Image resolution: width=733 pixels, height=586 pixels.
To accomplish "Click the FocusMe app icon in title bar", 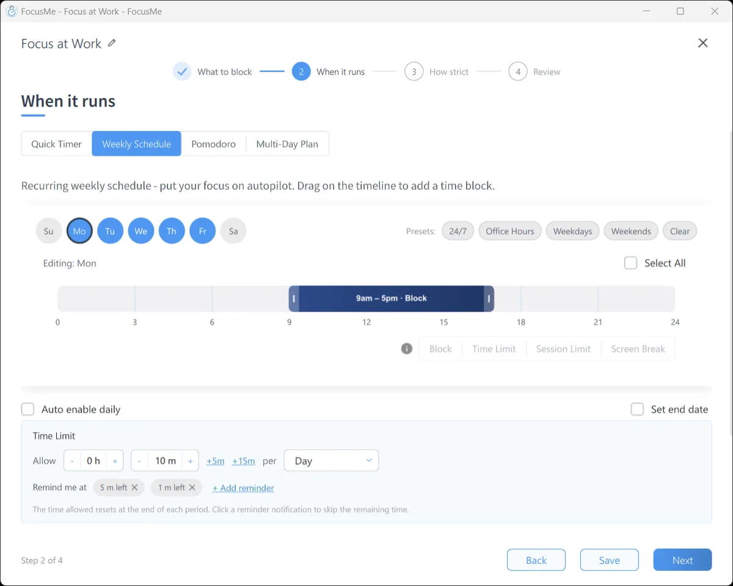I will point(11,11).
